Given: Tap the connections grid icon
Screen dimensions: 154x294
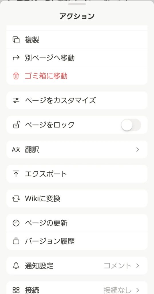Looking at the screenshot, I should tap(16, 290).
